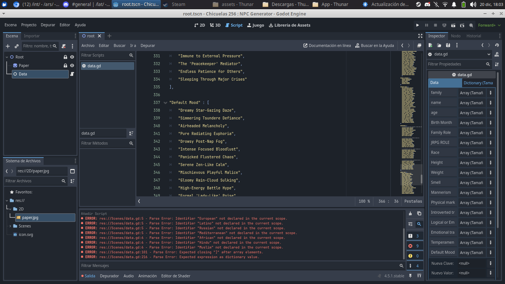Screen dimensions: 505x284
Task: Toggle lock on the Root node
Action: click(65, 57)
